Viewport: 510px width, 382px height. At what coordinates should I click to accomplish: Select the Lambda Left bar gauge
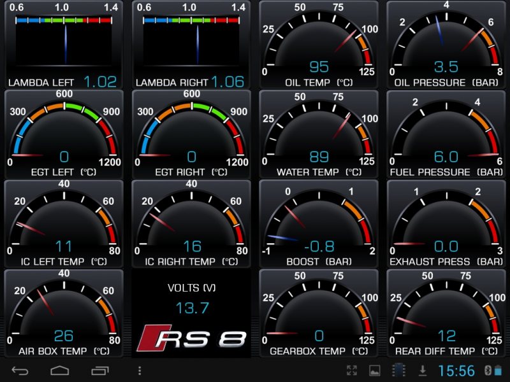pyautogui.click(x=64, y=45)
